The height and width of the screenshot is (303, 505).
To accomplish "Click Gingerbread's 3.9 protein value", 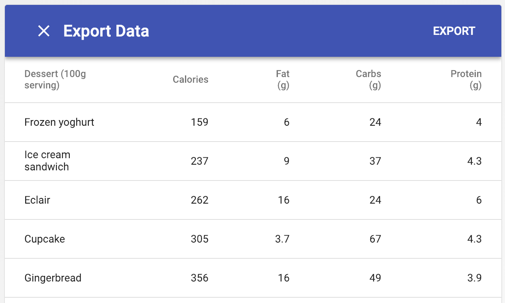I will [474, 278].
